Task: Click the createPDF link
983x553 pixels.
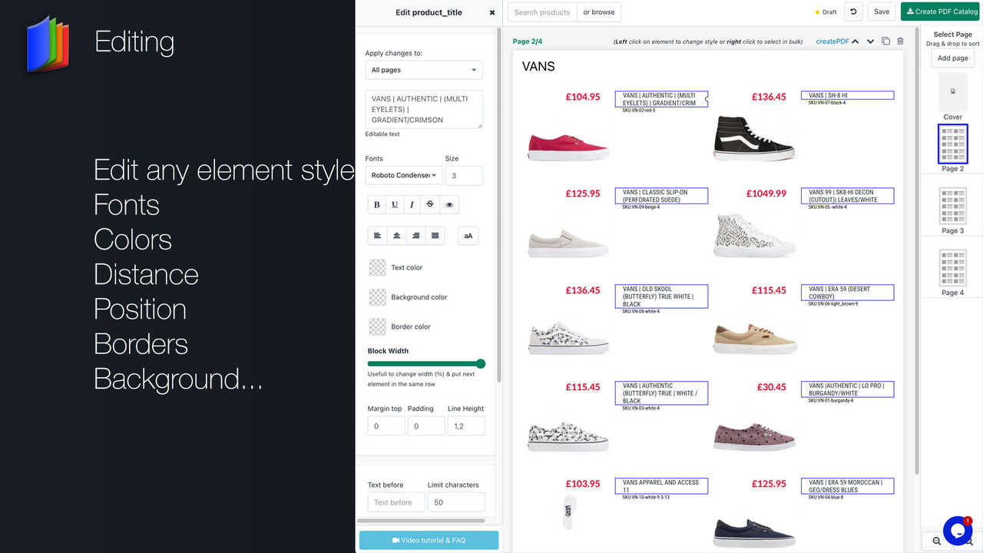Action: pyautogui.click(x=834, y=41)
